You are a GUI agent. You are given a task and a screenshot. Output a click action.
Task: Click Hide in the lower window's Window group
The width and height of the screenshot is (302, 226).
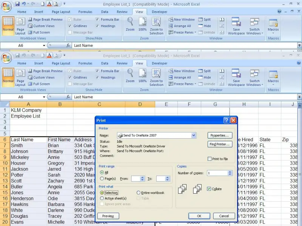tap(204, 78)
